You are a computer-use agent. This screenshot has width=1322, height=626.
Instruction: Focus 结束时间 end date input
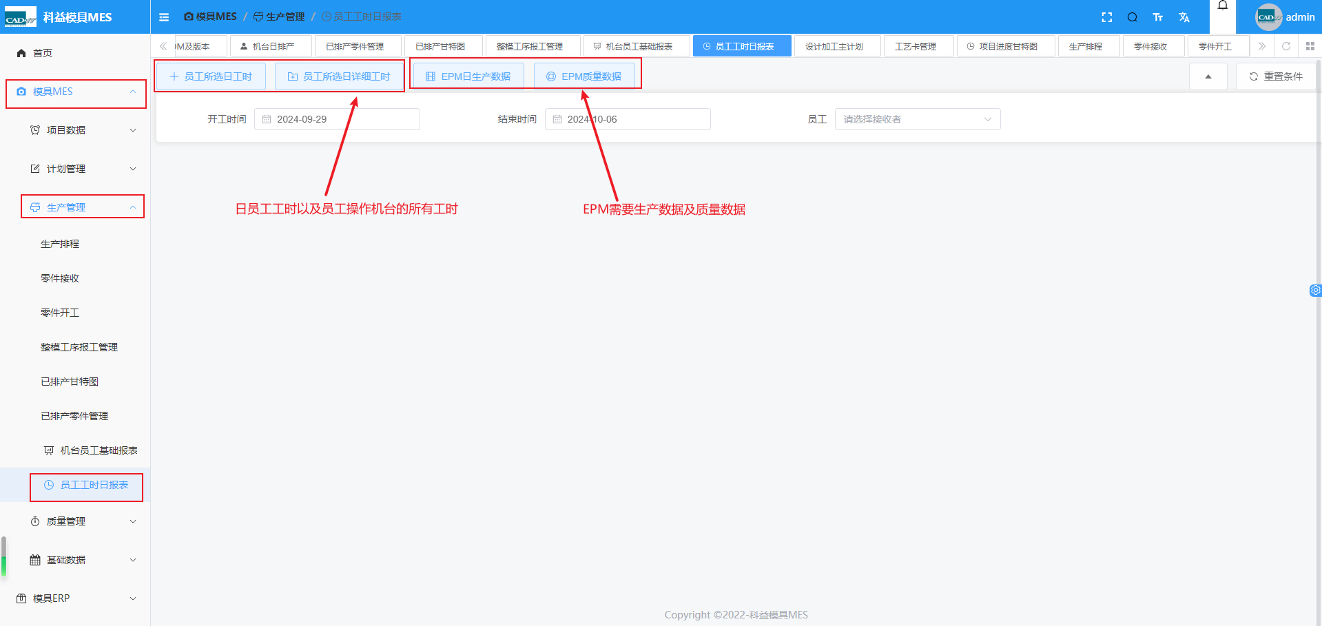click(x=628, y=119)
